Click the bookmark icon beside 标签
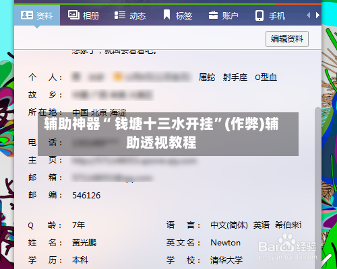 coord(166,15)
